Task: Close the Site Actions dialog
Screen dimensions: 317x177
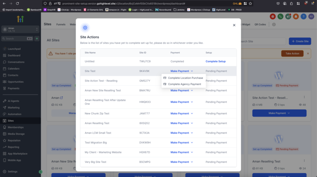Action: [234, 25]
